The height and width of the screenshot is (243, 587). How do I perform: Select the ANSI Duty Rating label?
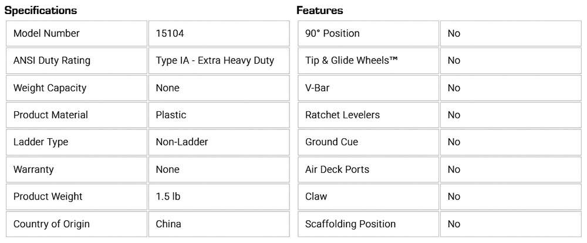pos(52,60)
